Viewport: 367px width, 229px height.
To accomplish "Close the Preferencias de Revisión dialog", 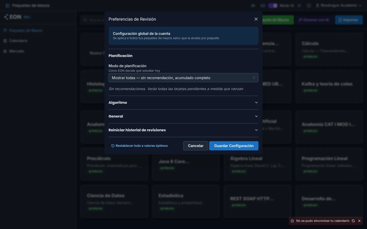I will pyautogui.click(x=256, y=19).
